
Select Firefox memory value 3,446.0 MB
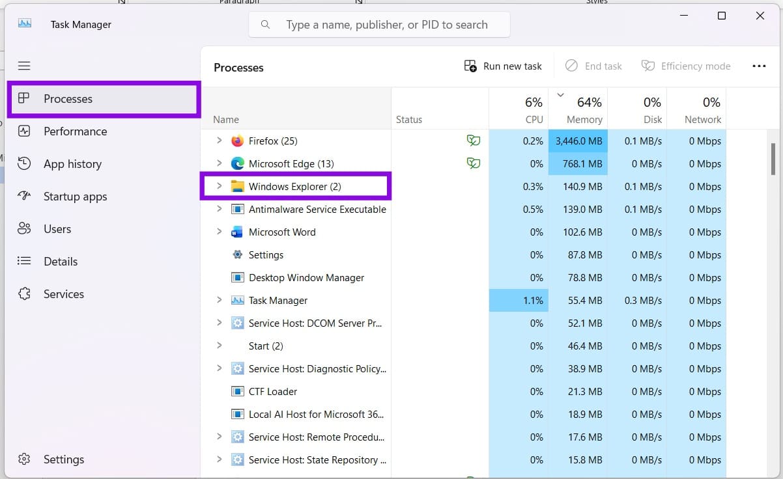pos(578,141)
